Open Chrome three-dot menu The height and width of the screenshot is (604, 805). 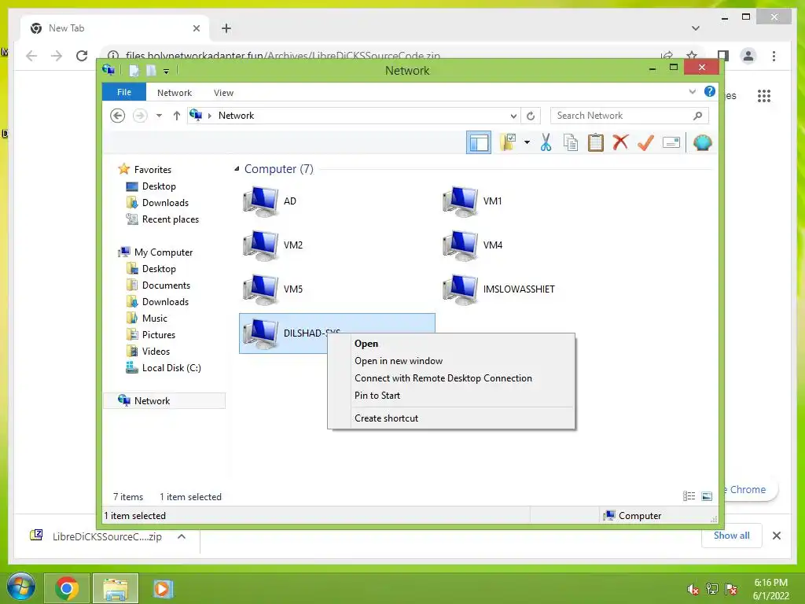pyautogui.click(x=774, y=56)
